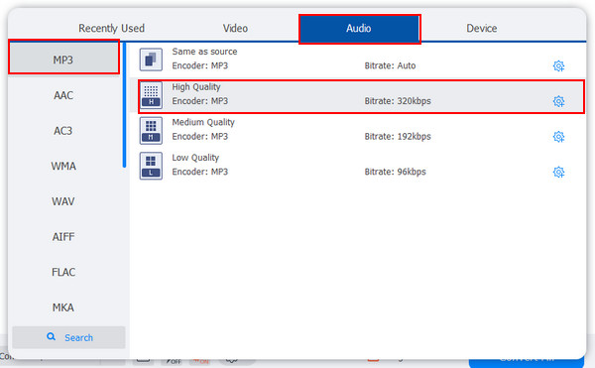Viewport: 595px width, 368px height.
Task: Choose MKA in the format list
Action: [x=63, y=307]
